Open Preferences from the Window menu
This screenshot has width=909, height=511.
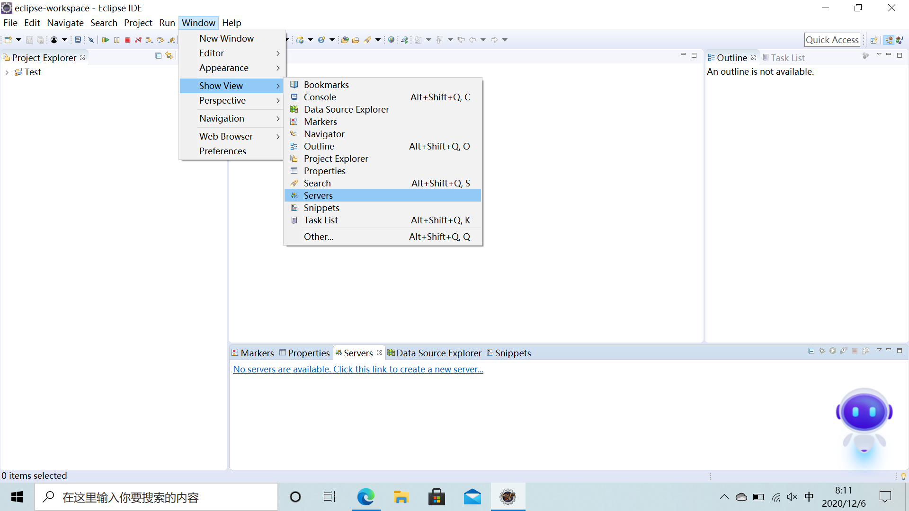coord(223,151)
